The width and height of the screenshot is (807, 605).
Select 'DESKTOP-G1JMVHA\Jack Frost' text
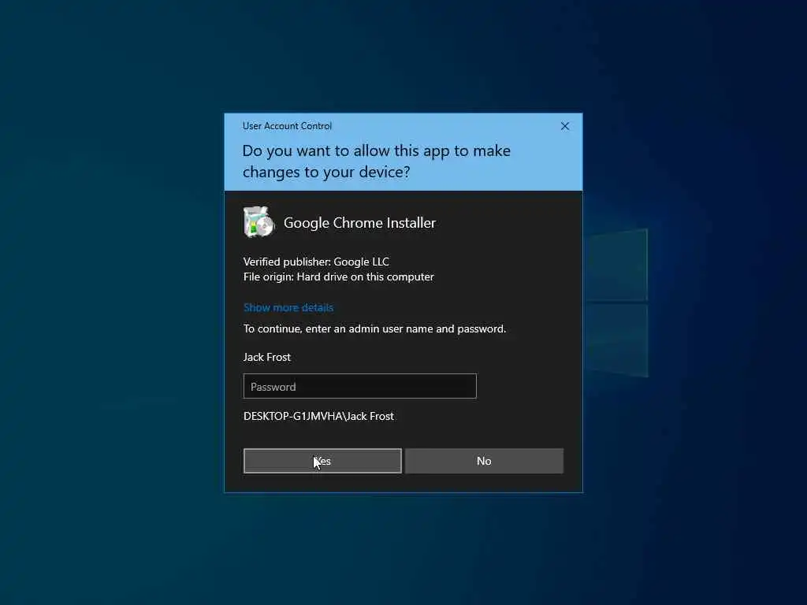318,416
